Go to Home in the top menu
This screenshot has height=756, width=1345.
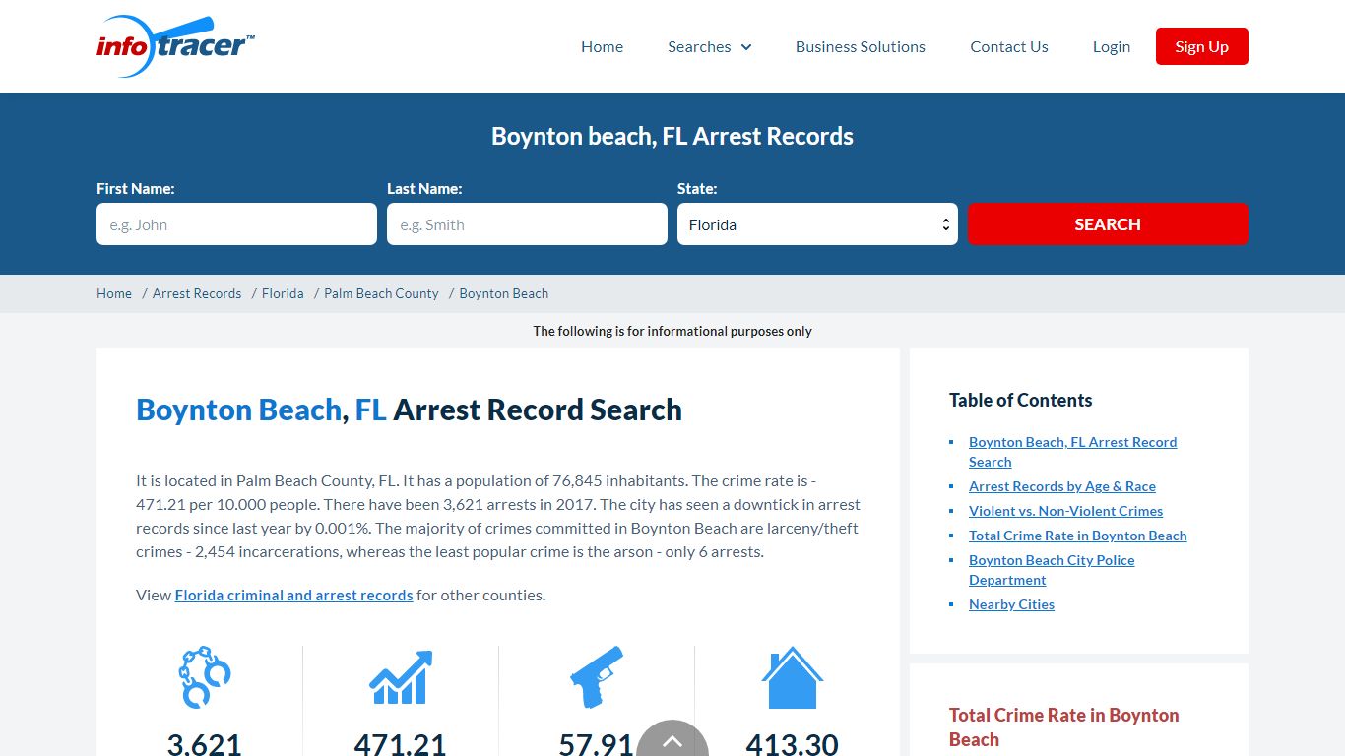(x=602, y=46)
